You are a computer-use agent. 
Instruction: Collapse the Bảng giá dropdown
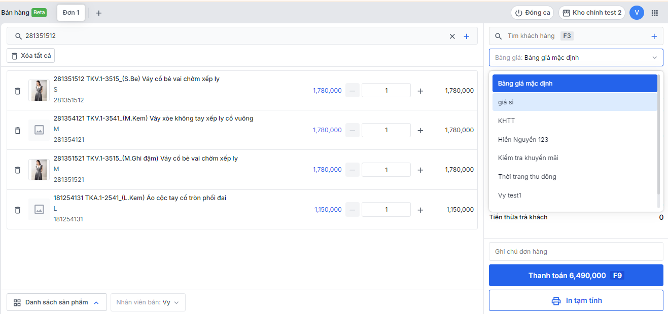pos(654,58)
